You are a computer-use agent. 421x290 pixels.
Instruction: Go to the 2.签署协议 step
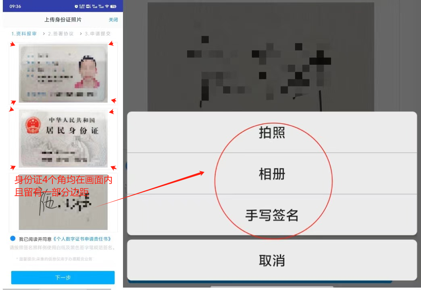pos(60,34)
